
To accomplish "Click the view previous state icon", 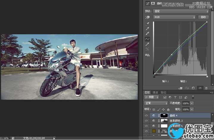I will click(187, 88).
